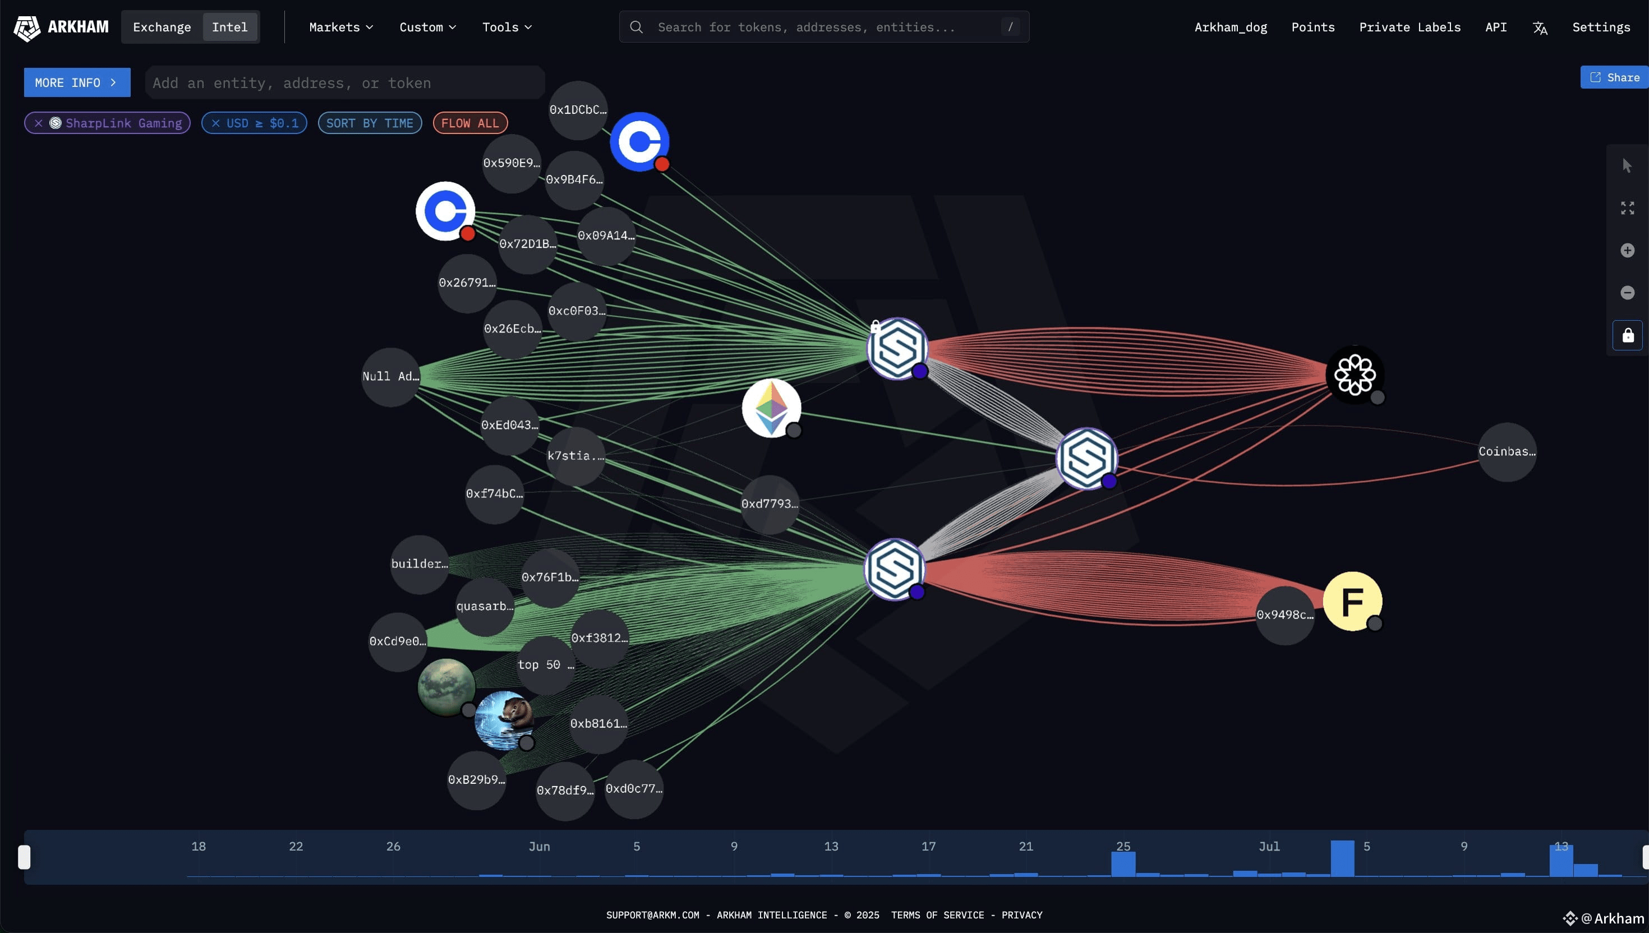Open the Markets dropdown menu
This screenshot has width=1649, height=933.
341,27
